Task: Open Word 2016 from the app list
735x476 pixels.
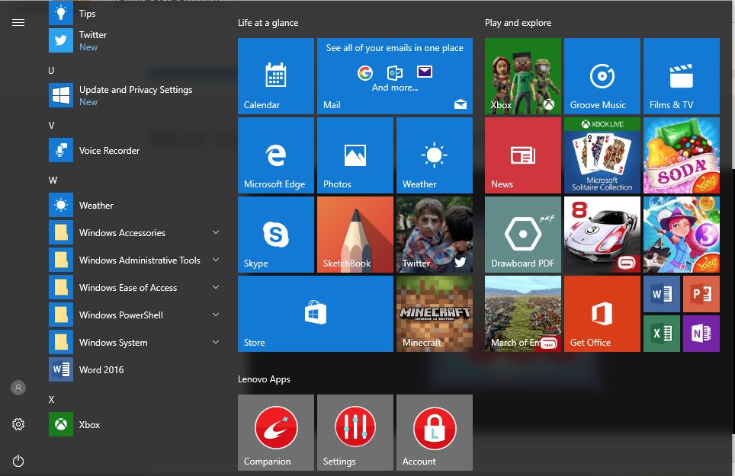Action: point(101,370)
